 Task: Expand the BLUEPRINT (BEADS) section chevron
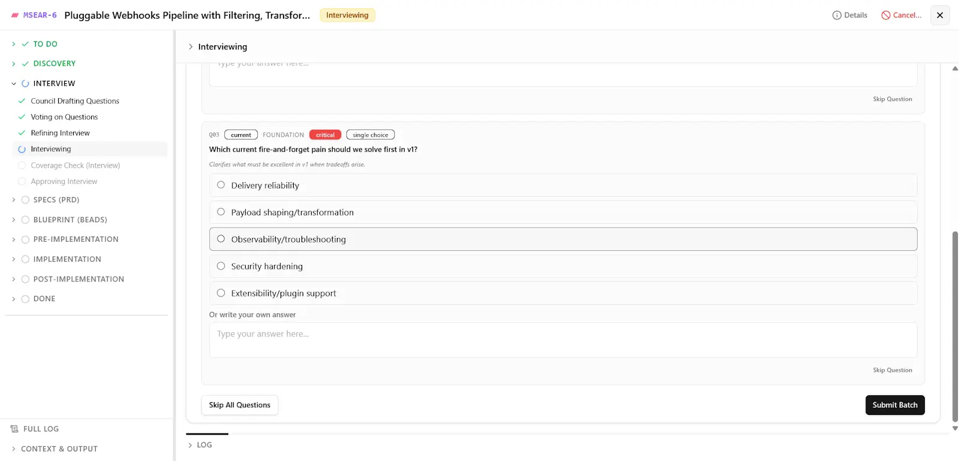click(x=14, y=220)
